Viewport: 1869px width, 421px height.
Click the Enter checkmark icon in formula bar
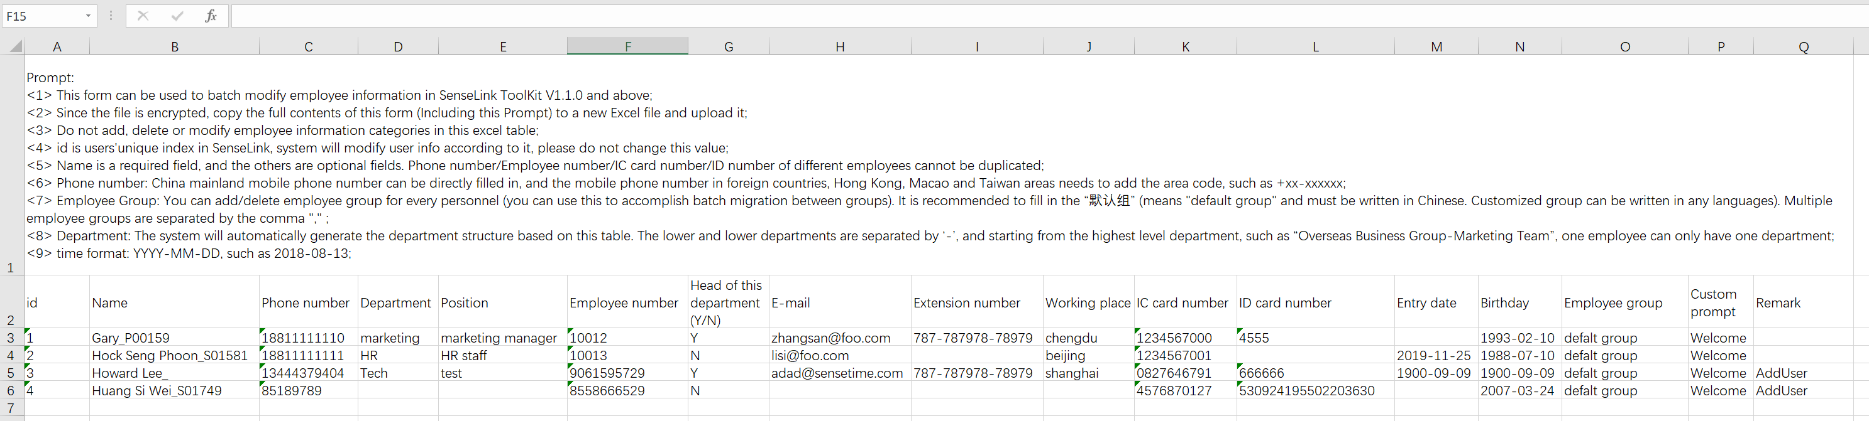tap(177, 16)
